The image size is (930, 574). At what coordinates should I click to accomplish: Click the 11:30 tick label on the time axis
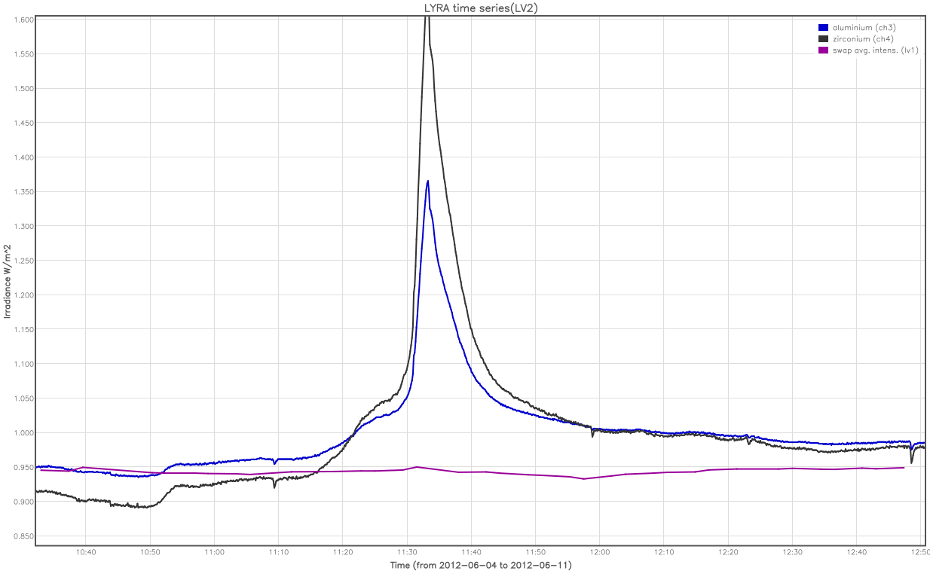[x=407, y=552]
